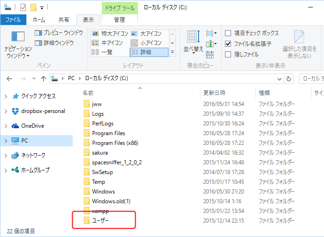Image resolution: width=324 pixels, height=237 pixels.
Task: Open the ナビゲーション ウィンドウ pane menu
Action: (18, 45)
